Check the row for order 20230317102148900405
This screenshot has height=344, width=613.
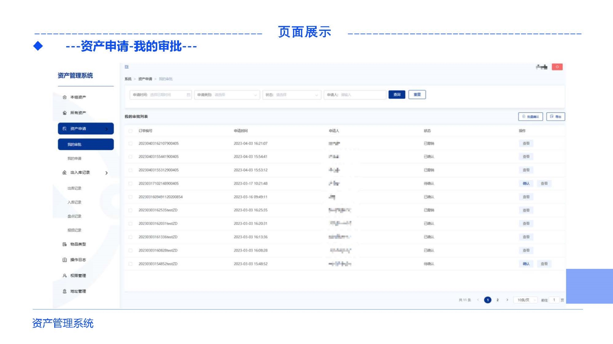(130, 184)
